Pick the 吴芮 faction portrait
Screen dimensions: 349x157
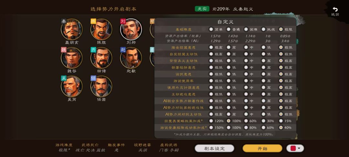[72, 86]
